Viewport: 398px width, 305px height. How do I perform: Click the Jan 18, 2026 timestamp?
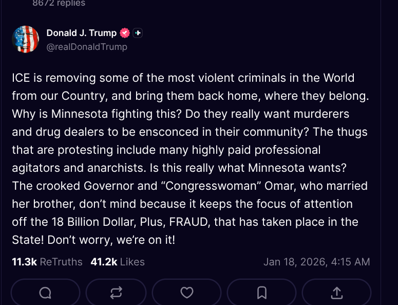click(316, 262)
